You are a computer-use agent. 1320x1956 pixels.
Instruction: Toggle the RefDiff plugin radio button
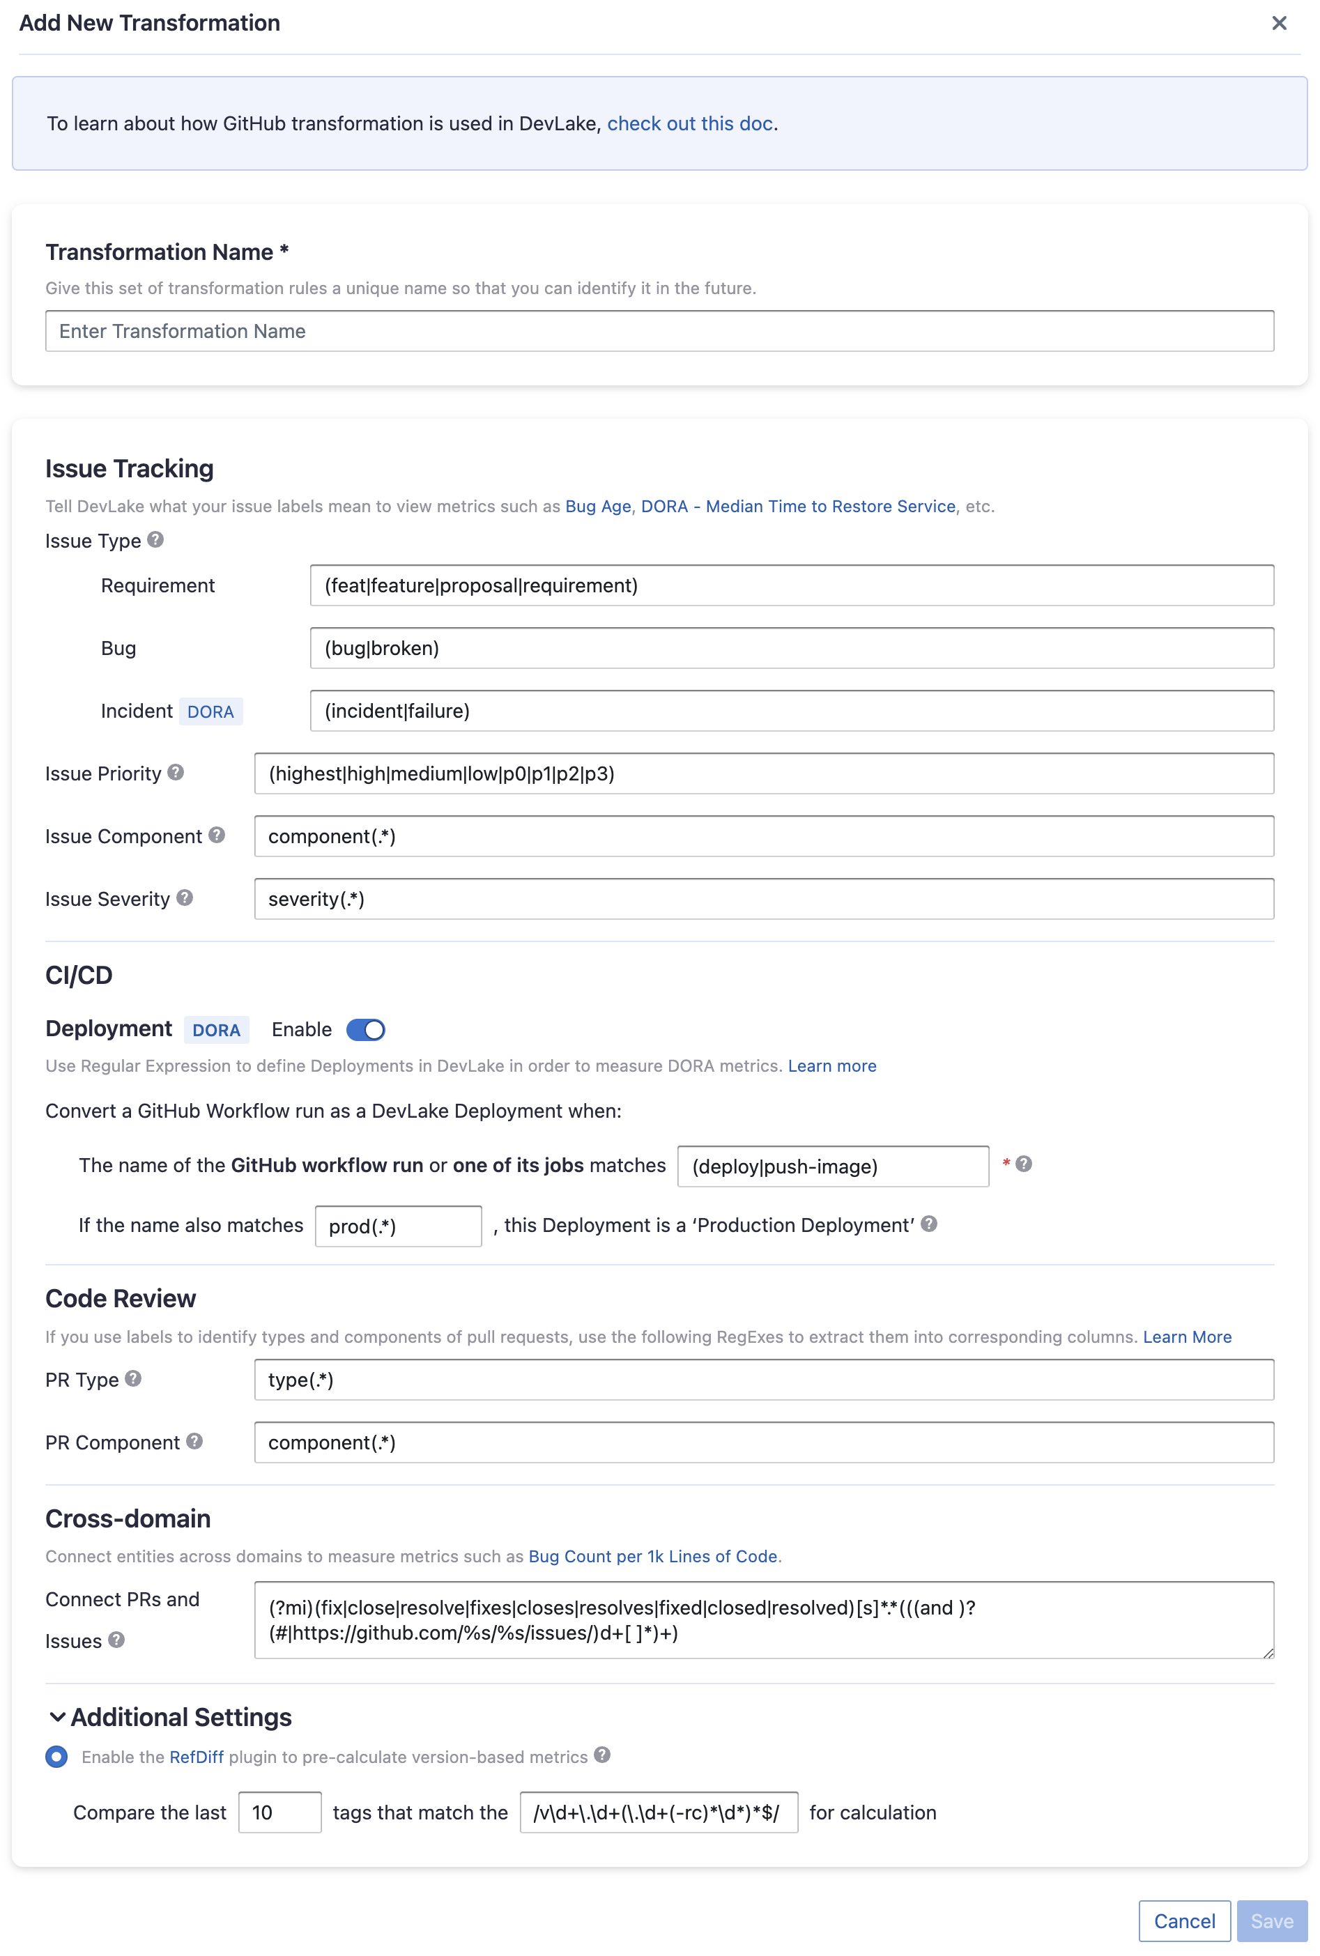57,1757
